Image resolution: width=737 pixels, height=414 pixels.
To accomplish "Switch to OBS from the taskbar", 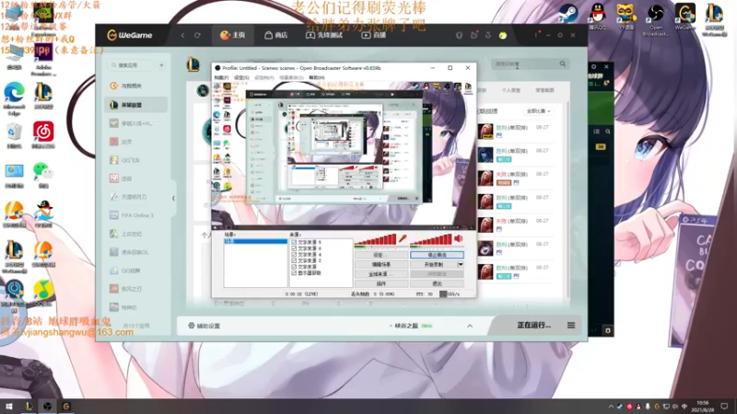I will (x=48, y=407).
